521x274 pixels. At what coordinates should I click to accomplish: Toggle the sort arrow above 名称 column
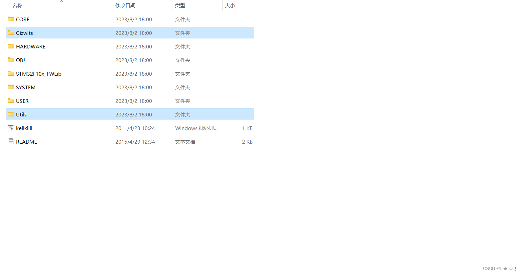(61, 1)
